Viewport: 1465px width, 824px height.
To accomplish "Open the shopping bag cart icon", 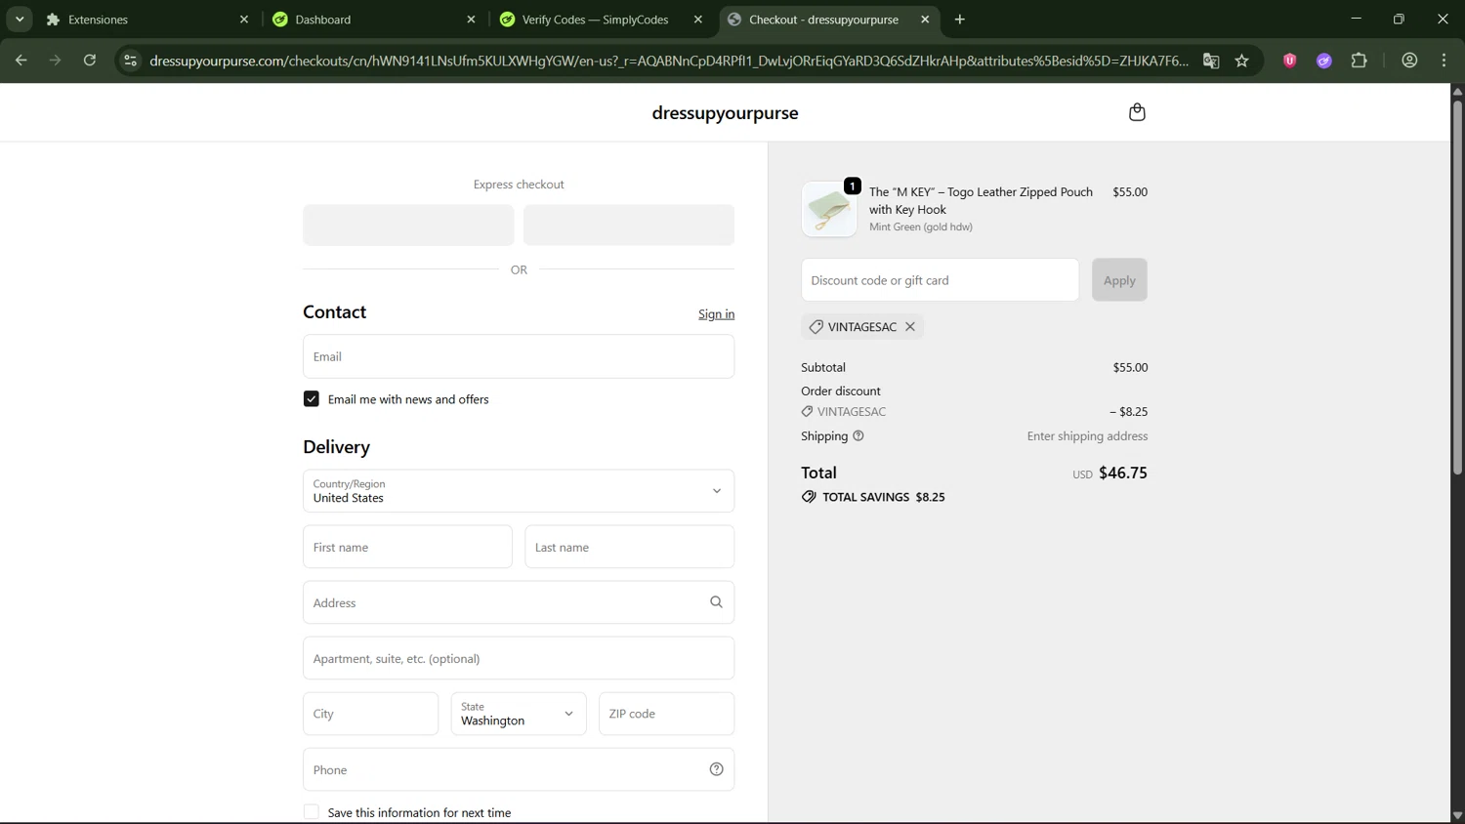I will pos(1137,112).
